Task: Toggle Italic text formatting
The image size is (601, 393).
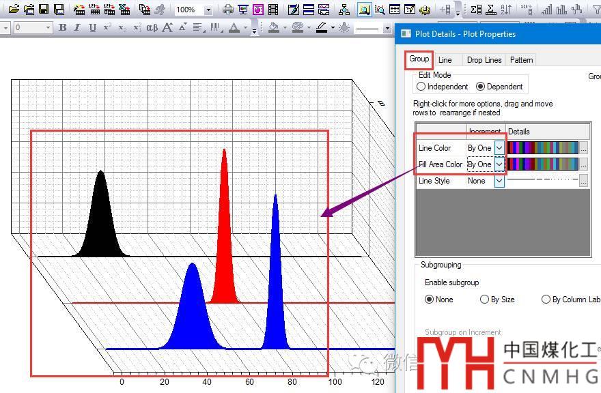Action: tap(76, 28)
